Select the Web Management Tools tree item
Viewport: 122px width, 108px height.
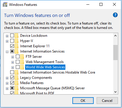tap(45, 62)
